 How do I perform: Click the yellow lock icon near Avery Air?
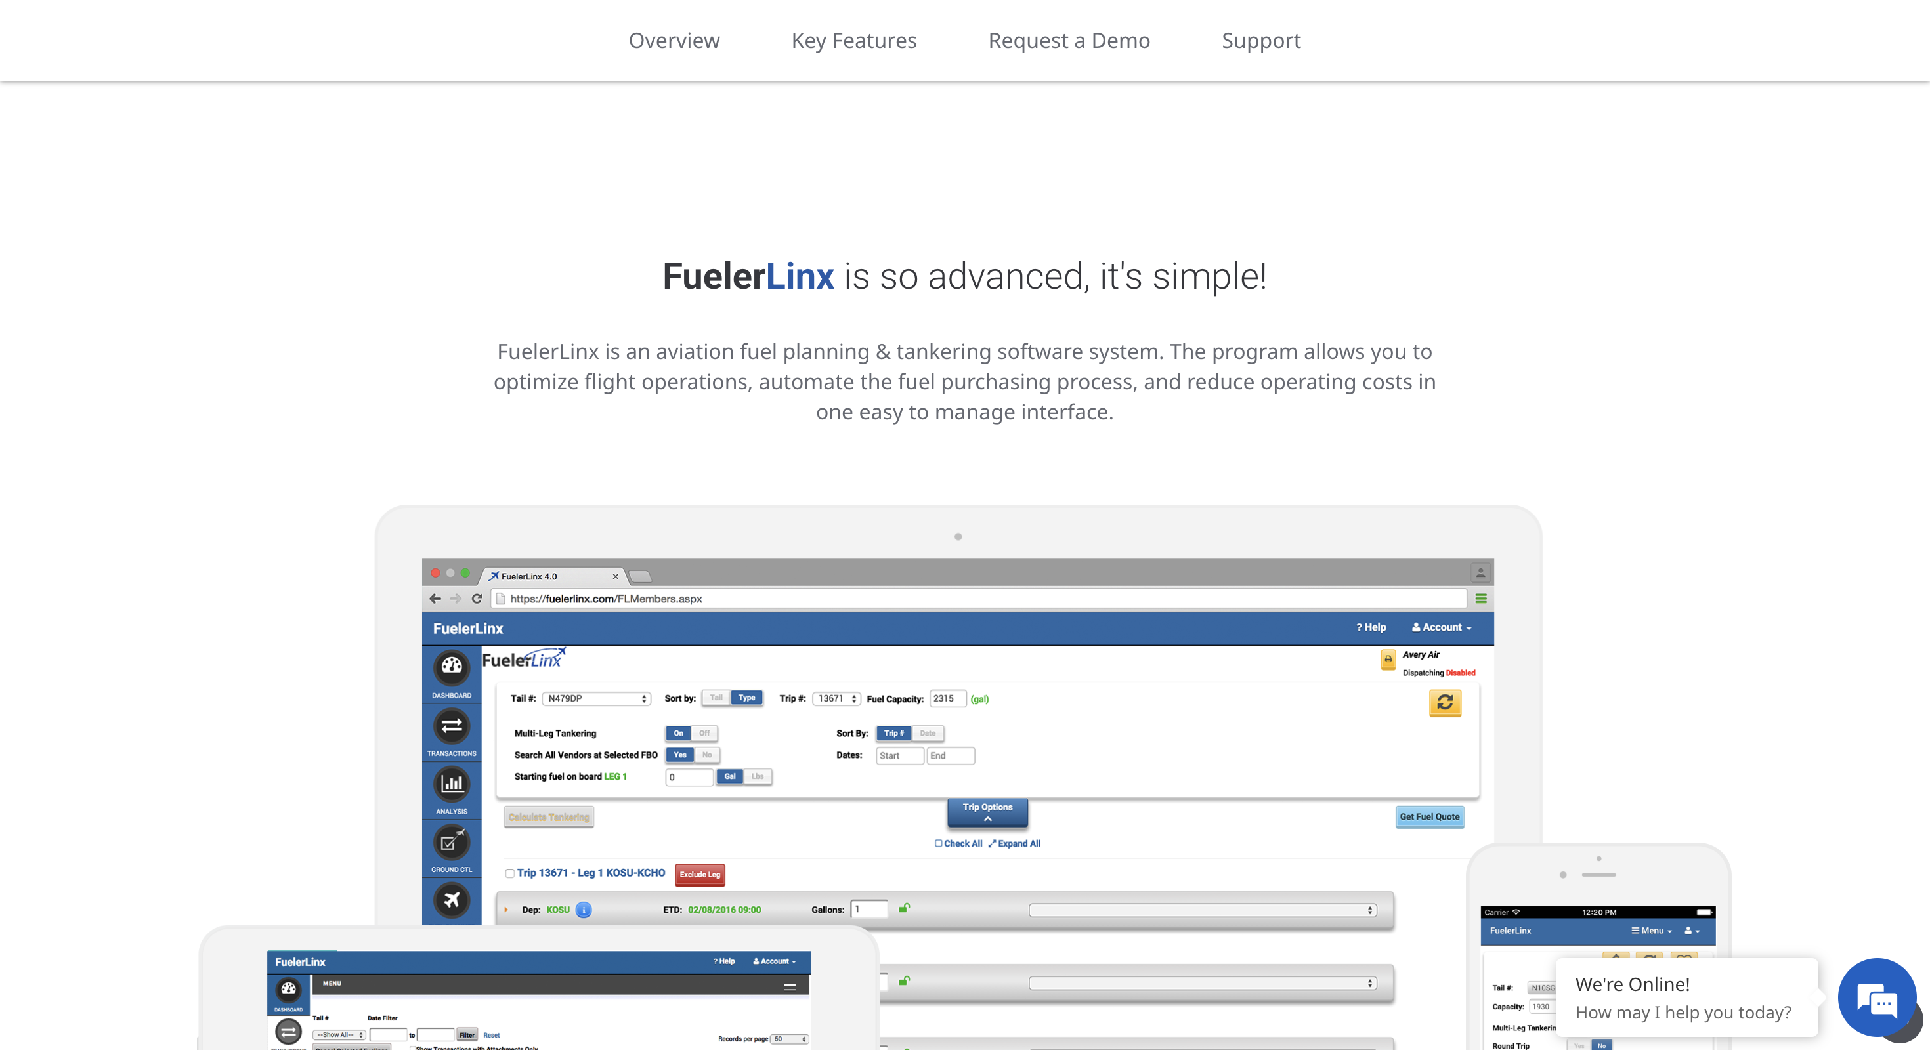tap(1388, 659)
